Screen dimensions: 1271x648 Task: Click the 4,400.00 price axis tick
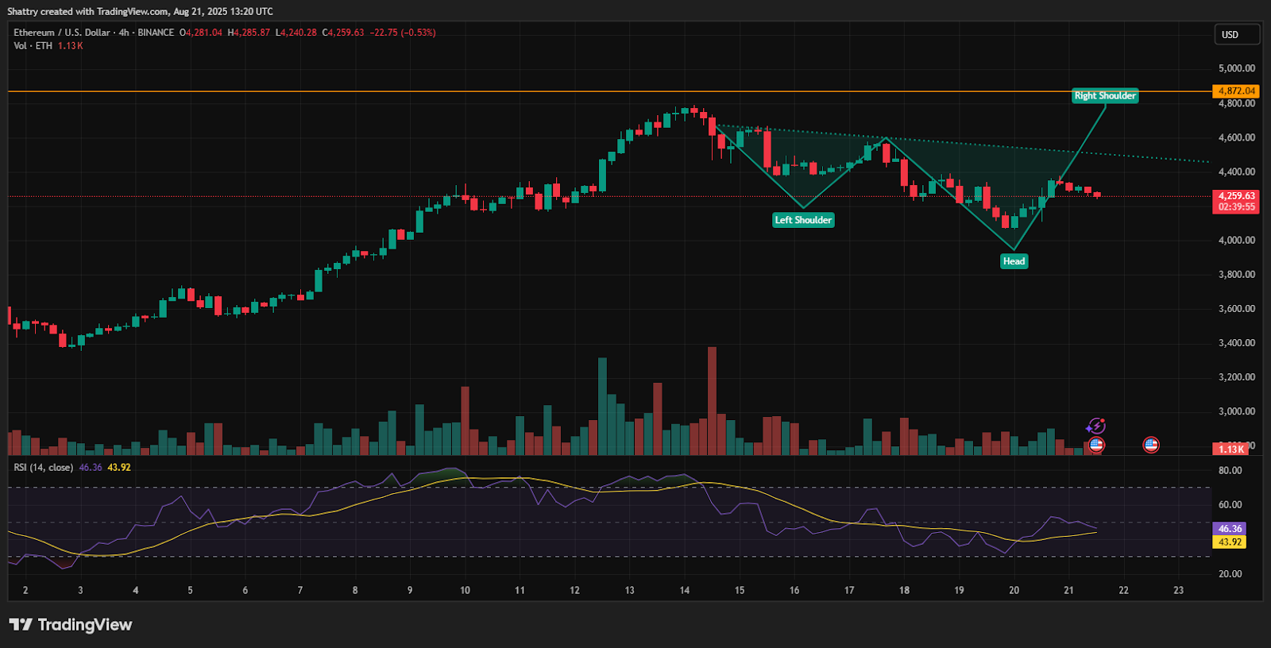[1237, 172]
